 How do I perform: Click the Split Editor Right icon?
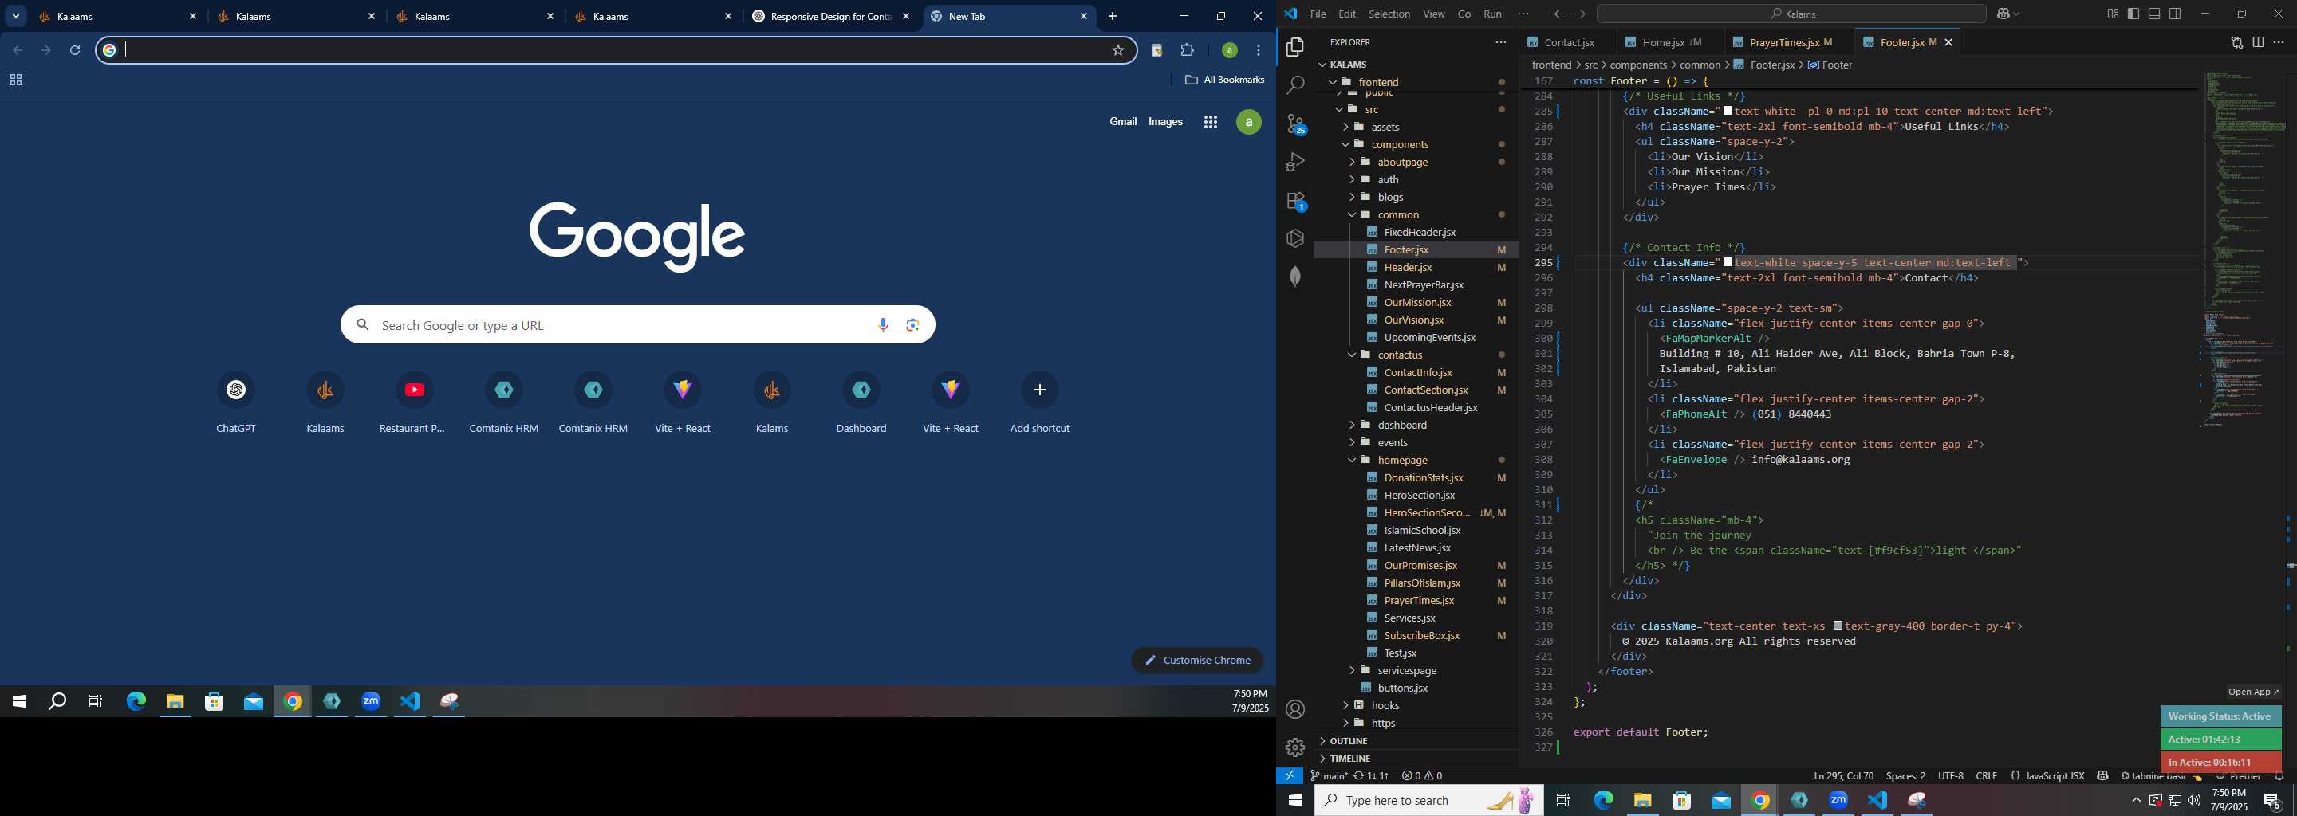[x=2258, y=43]
